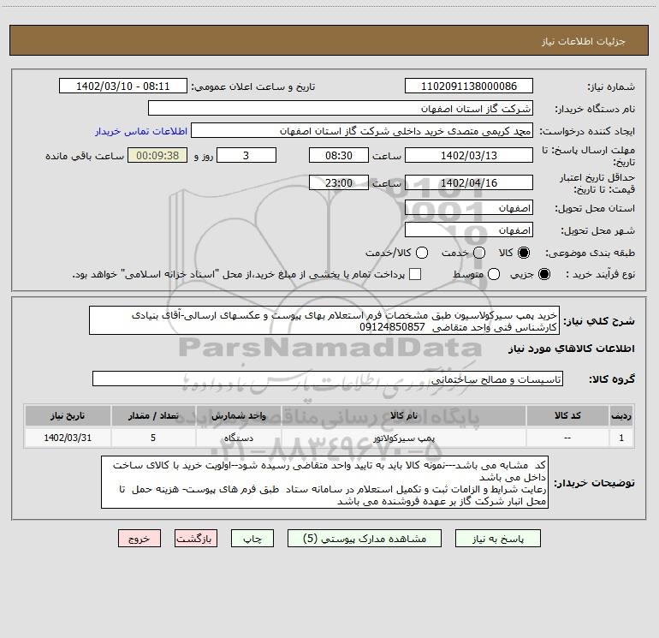Click the ردیف column header

pyautogui.click(x=621, y=415)
